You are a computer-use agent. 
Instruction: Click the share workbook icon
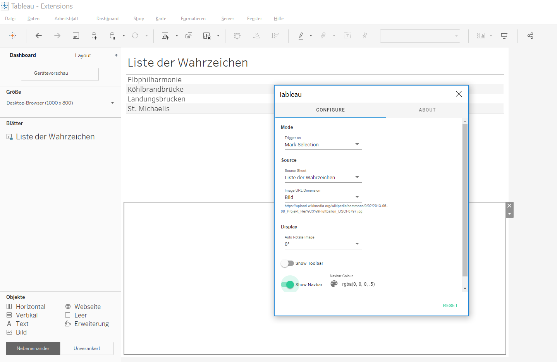[530, 36]
